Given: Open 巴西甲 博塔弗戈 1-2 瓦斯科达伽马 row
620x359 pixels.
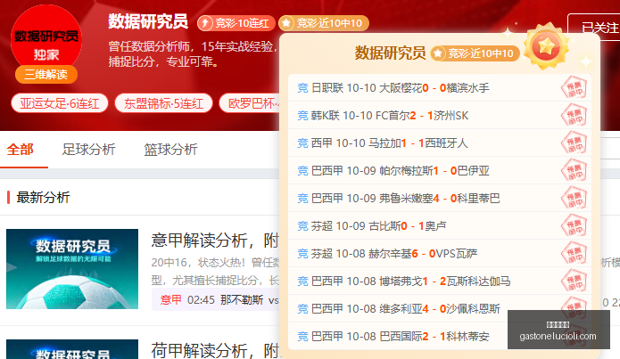Looking at the screenshot, I should 440,281.
